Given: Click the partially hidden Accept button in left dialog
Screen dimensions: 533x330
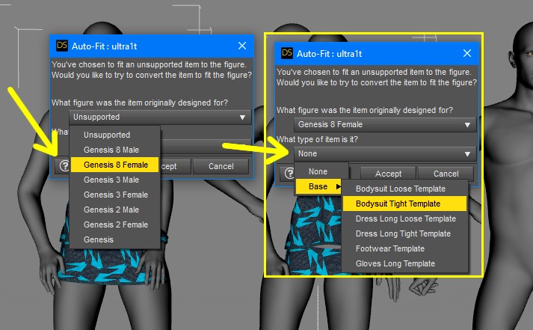Looking at the screenshot, I should [x=175, y=166].
